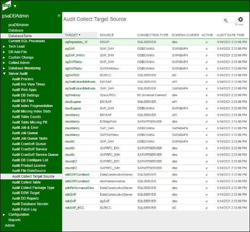
Task: Open Audit Missing Index Stats page
Action: coord(31,111)
